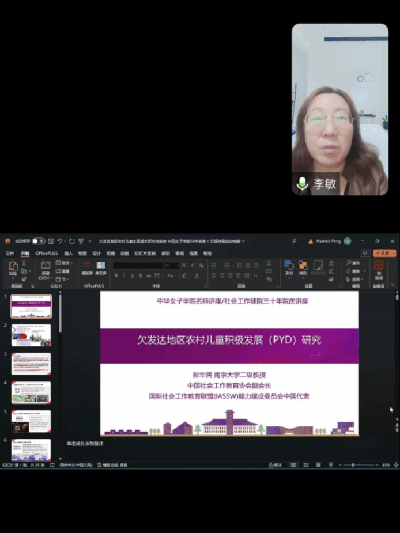The width and height of the screenshot is (400, 533).
Task: Toggle the AutoSave switch
Action: (x=38, y=241)
